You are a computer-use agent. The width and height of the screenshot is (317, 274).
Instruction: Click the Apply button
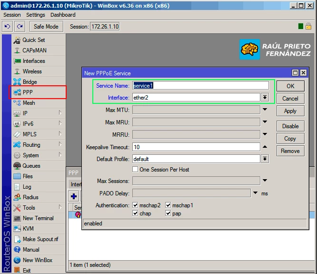(290, 111)
